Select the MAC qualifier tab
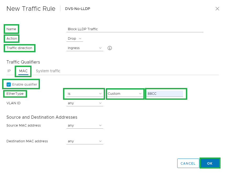This screenshot has width=225, height=173. (x=23, y=71)
